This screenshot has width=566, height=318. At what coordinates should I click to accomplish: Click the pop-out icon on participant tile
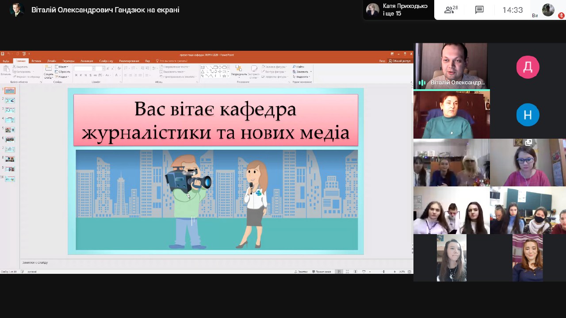click(x=528, y=142)
